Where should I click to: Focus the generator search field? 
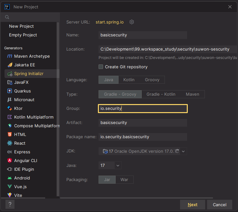coord(30,17)
